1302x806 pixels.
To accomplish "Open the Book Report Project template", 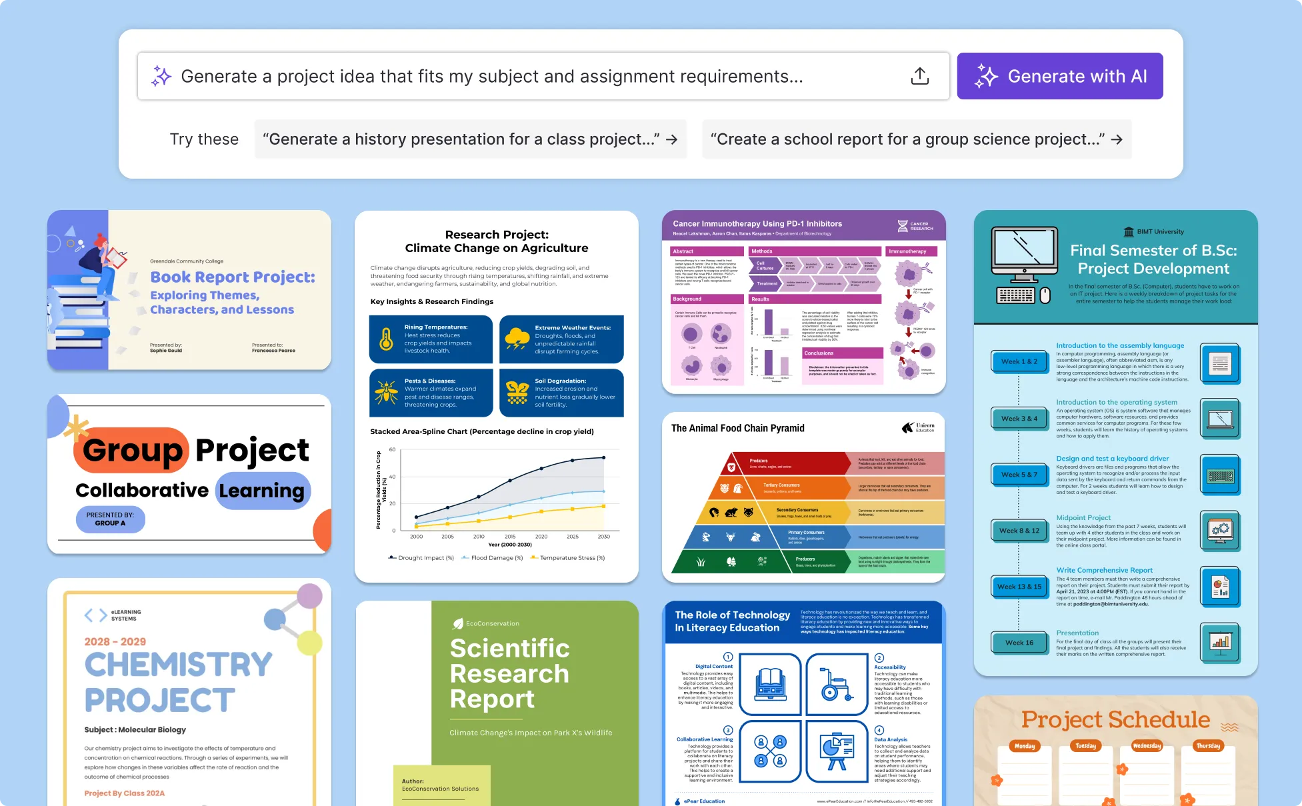I will [x=189, y=289].
